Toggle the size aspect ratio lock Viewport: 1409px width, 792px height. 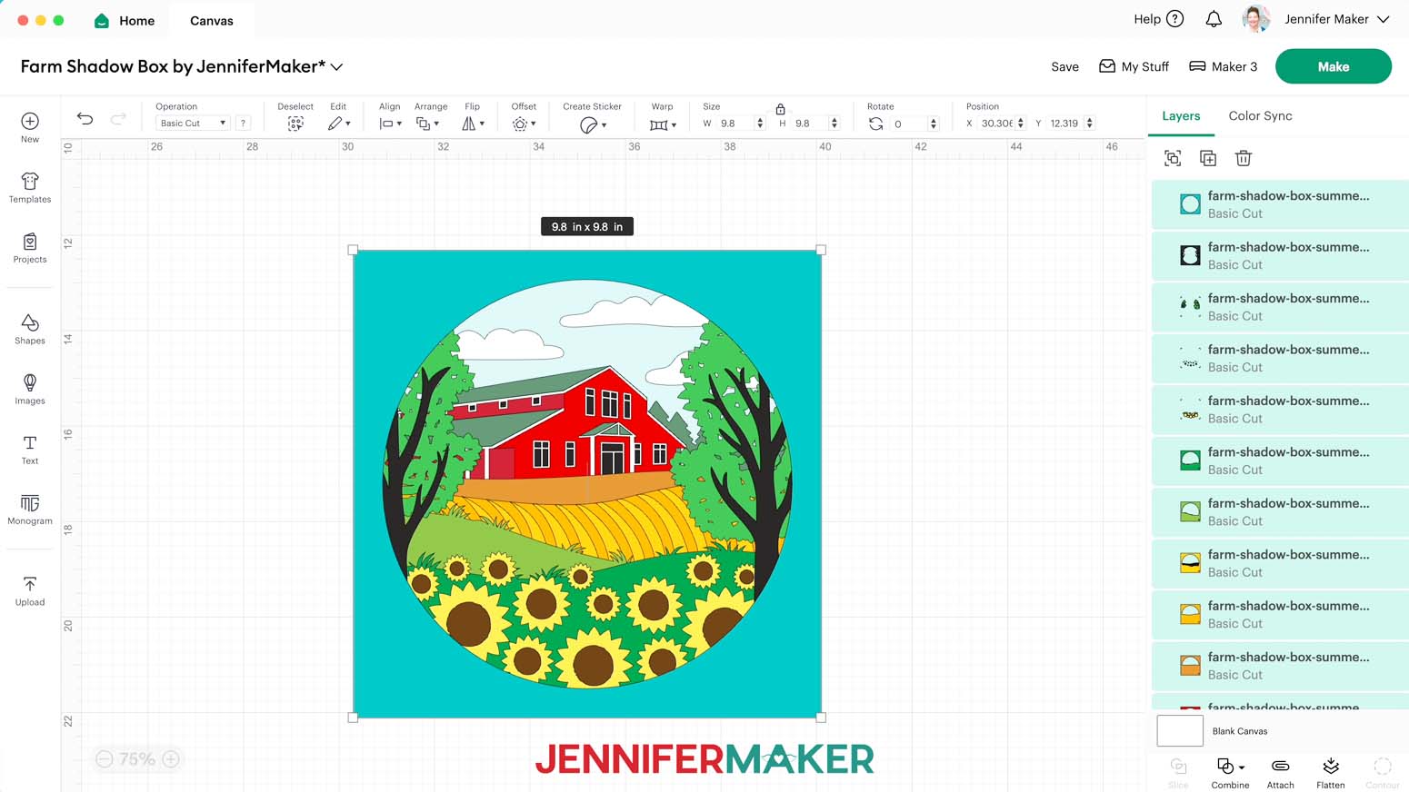pos(780,109)
